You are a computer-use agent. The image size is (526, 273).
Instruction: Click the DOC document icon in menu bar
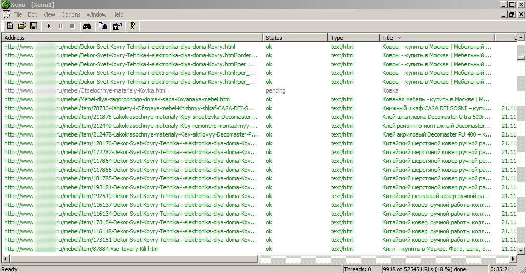coord(6,14)
